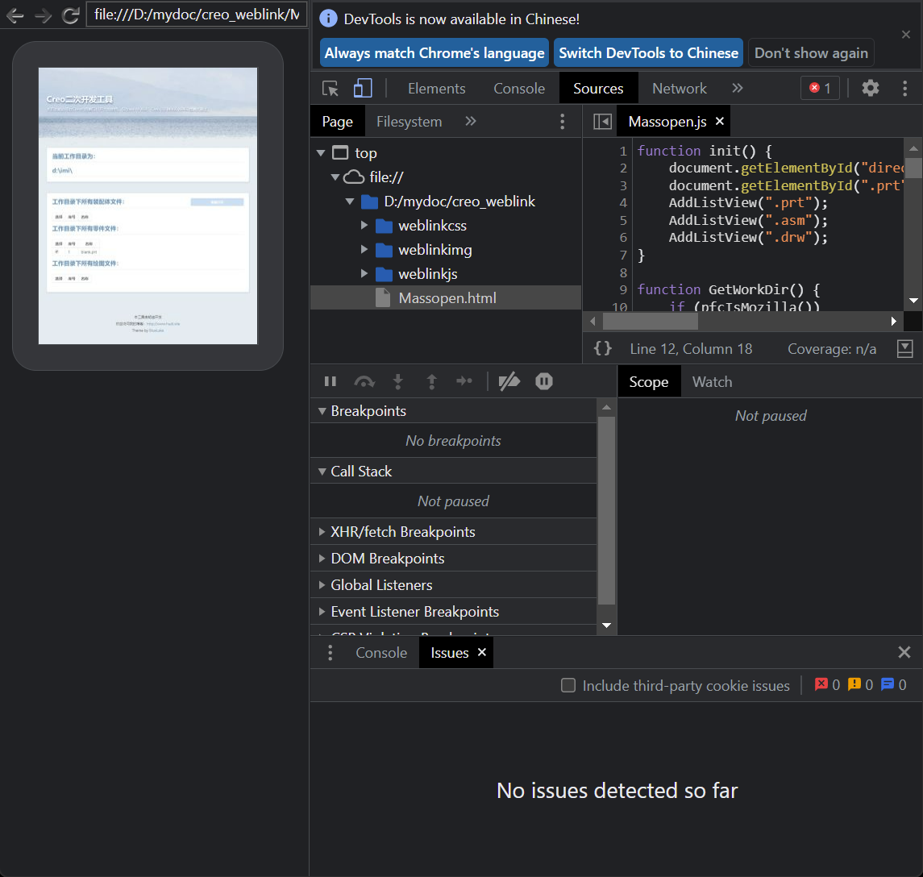Open DevTools settings gear
The height and width of the screenshot is (877, 923).
point(871,89)
